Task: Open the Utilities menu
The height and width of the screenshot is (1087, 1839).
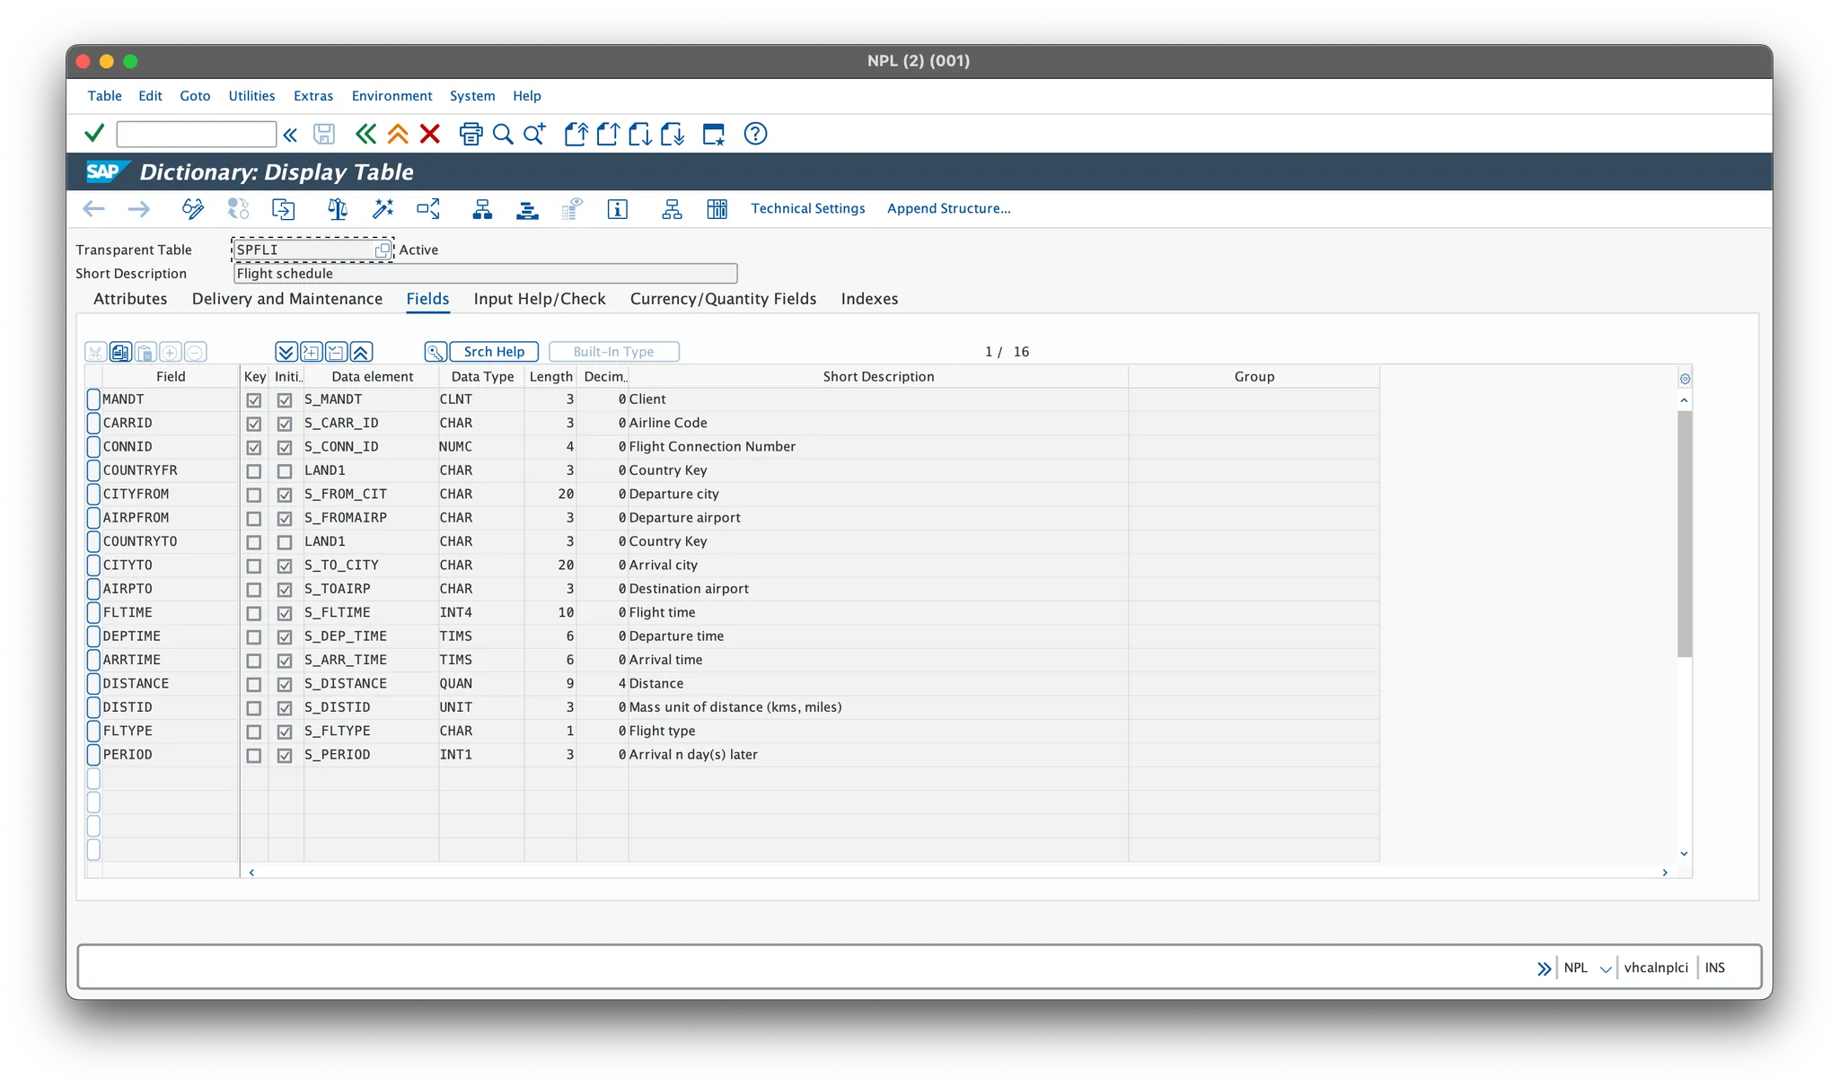Action: 251,96
